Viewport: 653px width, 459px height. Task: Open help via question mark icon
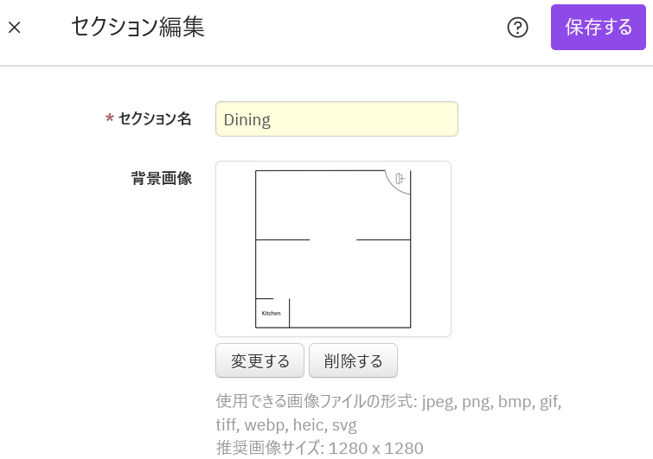click(x=517, y=28)
